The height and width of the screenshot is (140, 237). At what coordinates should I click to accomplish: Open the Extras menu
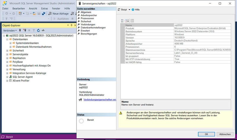tap(44, 9)
